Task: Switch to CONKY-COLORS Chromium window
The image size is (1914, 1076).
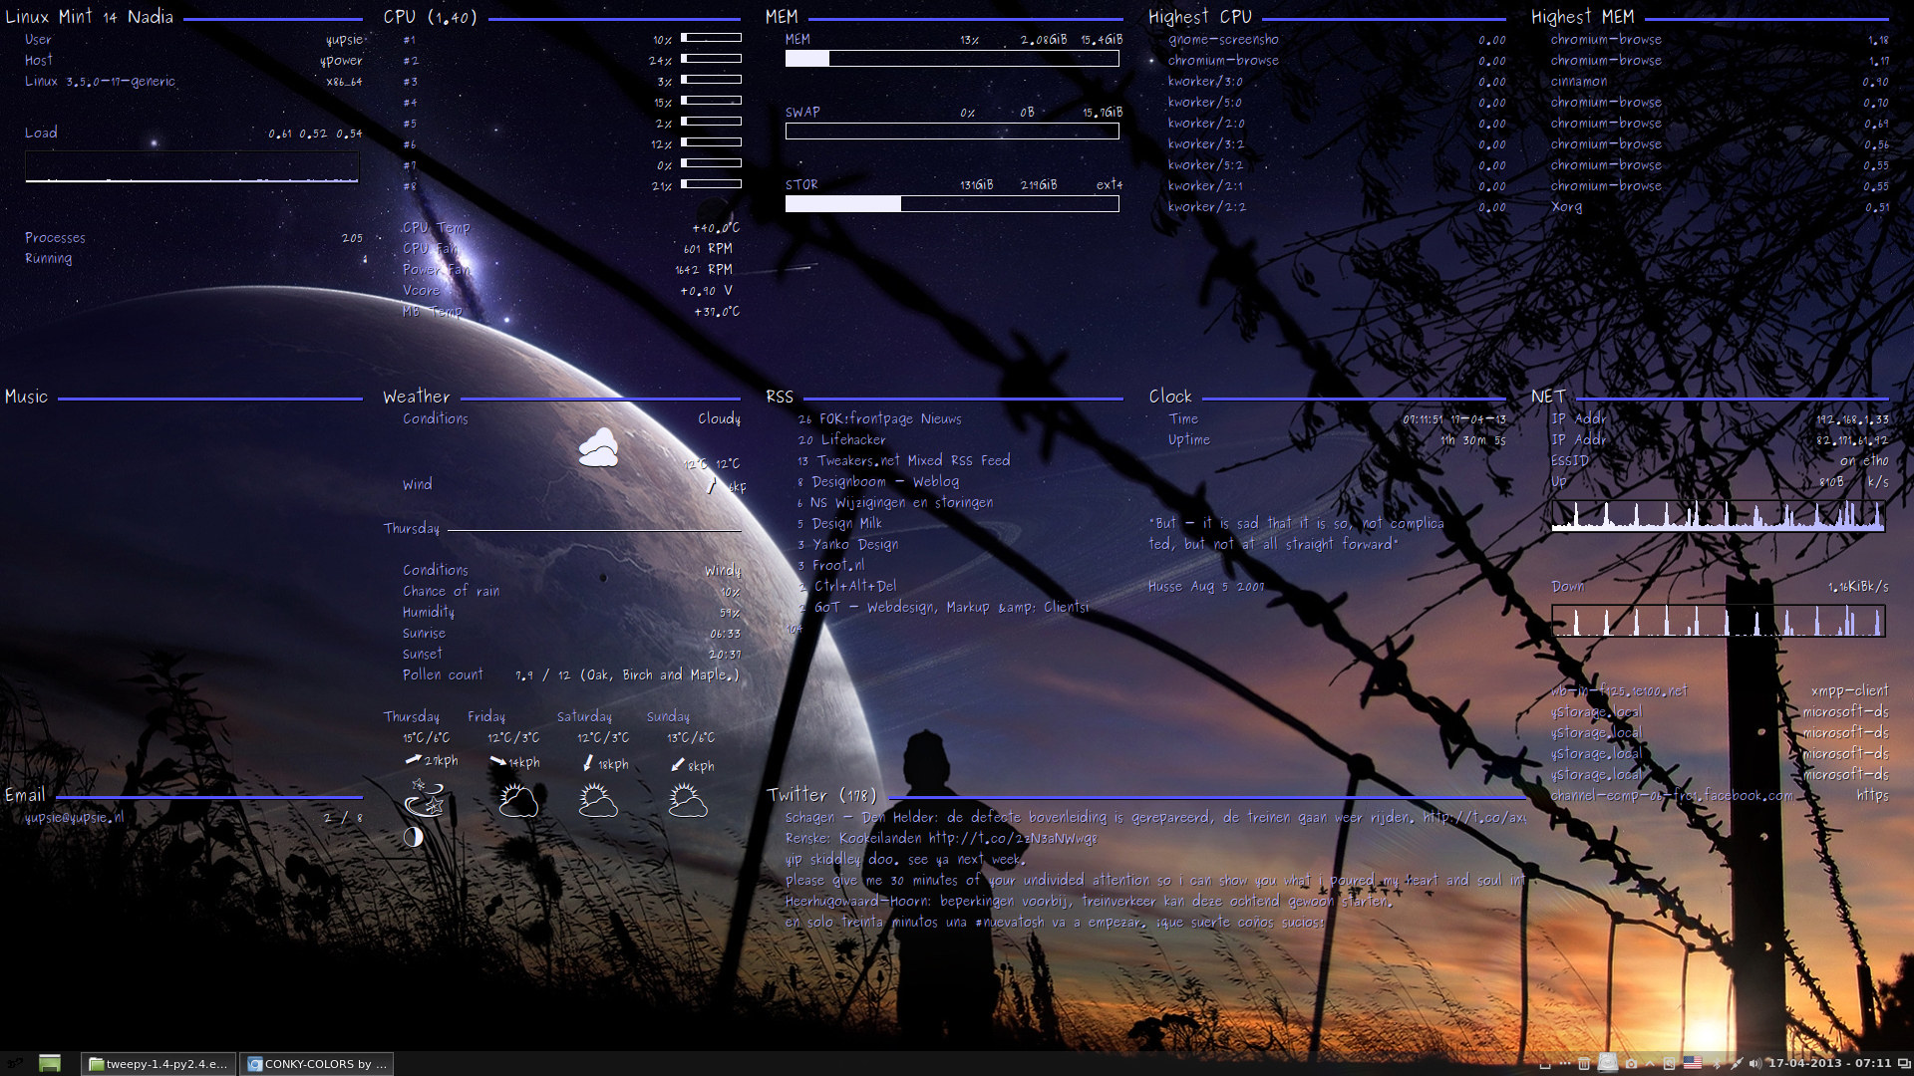Action: (317, 1064)
